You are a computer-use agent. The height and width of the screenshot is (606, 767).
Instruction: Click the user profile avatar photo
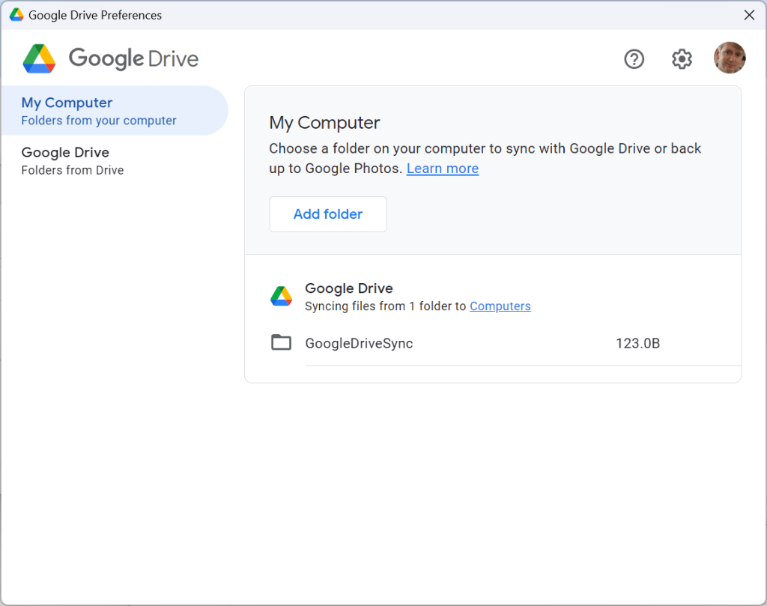[x=730, y=58]
